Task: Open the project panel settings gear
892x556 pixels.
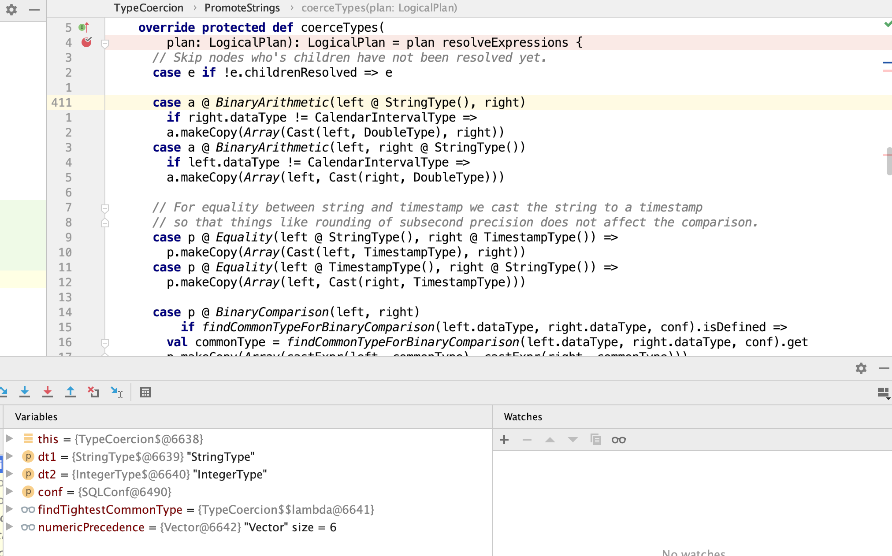Action: [11, 9]
